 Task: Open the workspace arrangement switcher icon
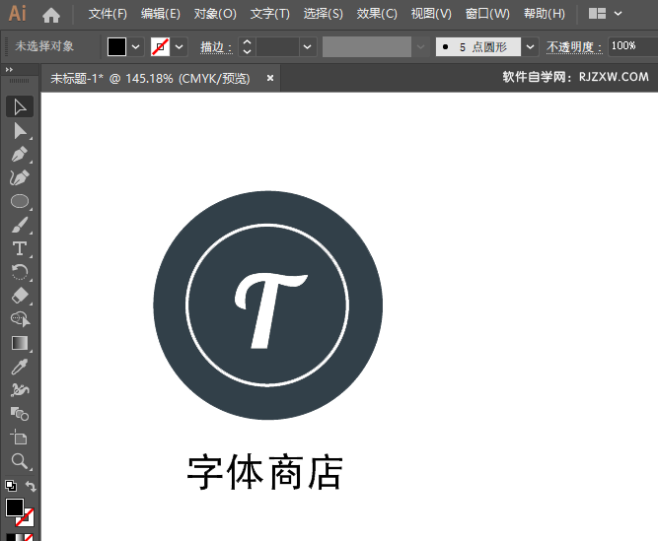point(597,14)
